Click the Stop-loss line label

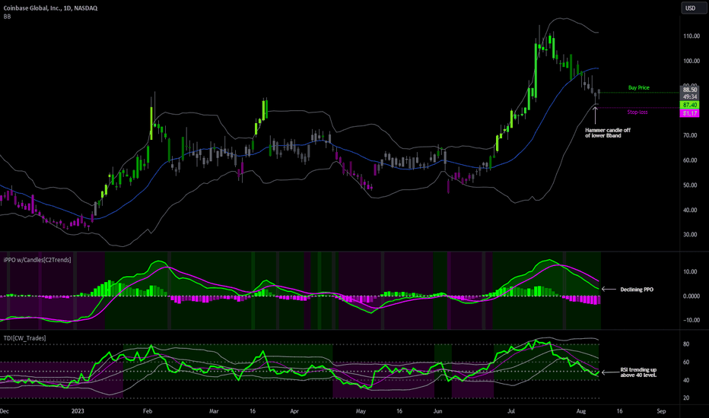(x=637, y=112)
